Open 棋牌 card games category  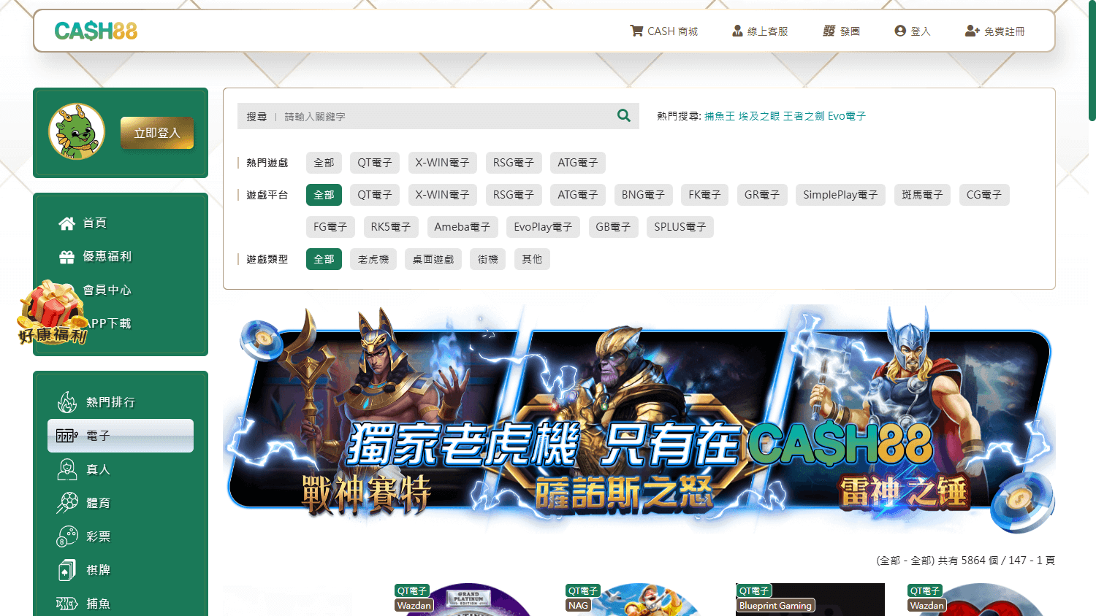point(121,570)
